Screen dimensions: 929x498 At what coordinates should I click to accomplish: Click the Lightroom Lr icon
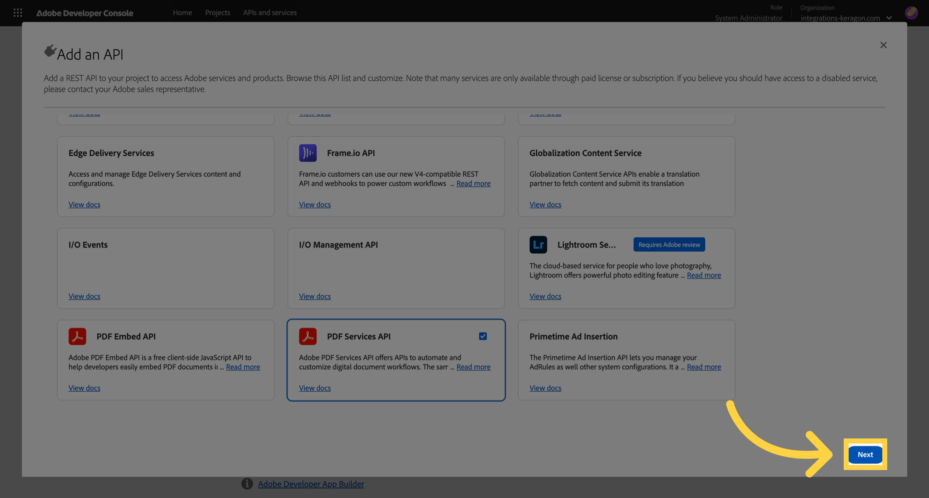[x=538, y=245]
